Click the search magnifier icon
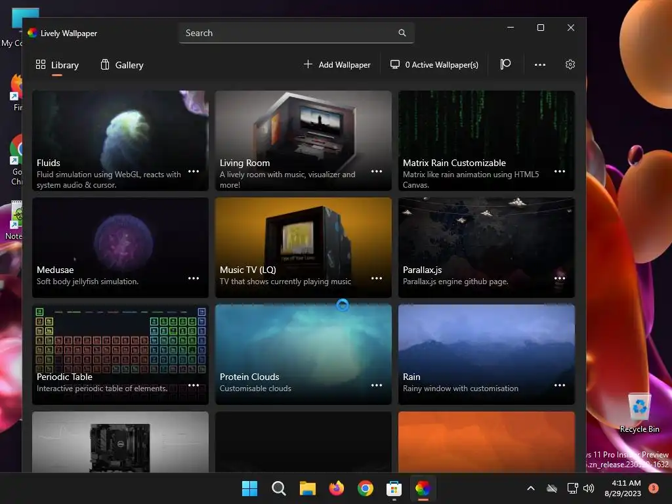Screen dimensions: 672x504 click(x=402, y=33)
